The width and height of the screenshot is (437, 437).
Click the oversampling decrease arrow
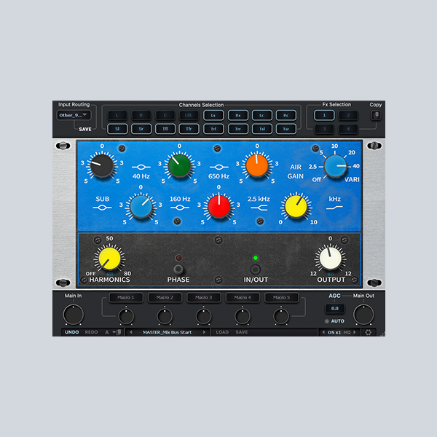click(x=323, y=332)
